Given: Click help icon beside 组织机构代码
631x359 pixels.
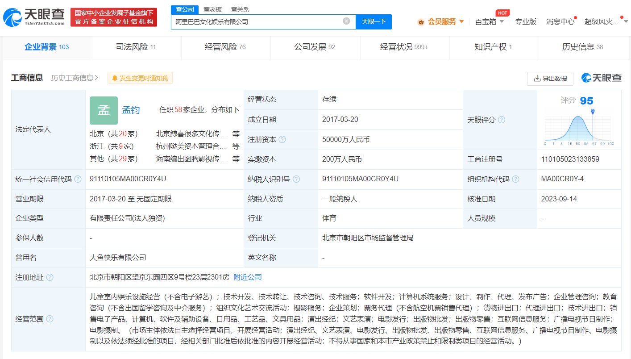Looking at the screenshot, I should coord(516,179).
